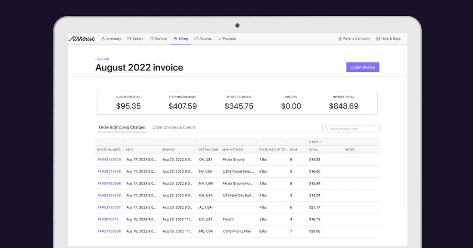473x248 pixels.
Task: Open Restock via its refresh-arrow icon
Action: (151, 38)
